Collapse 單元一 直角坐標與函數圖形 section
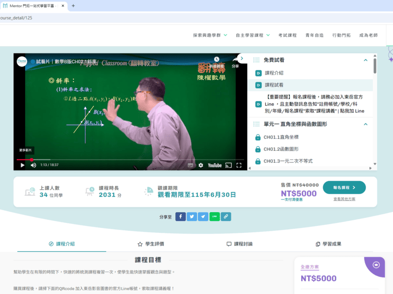This screenshot has height=294, width=393. 365,124
